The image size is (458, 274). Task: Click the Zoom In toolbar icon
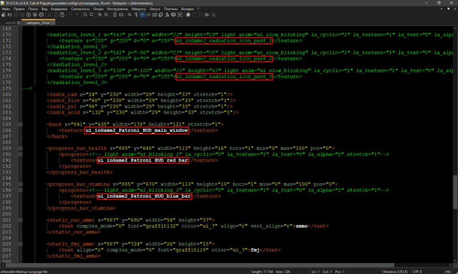tap(100, 15)
